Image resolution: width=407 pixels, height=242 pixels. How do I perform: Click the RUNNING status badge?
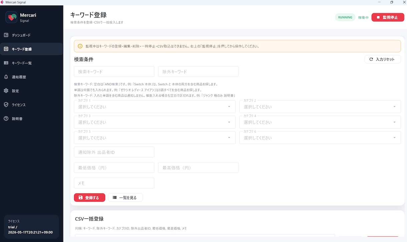(345, 17)
